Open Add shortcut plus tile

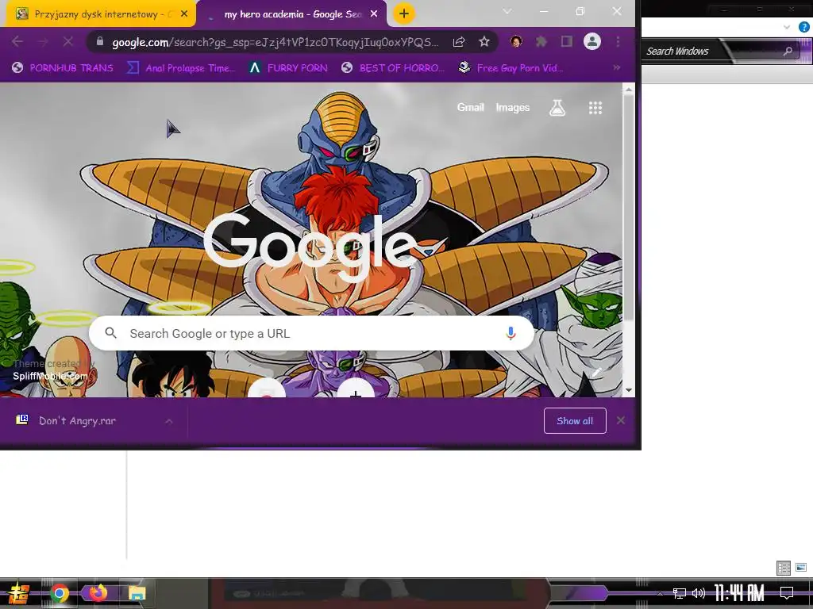[356, 389]
